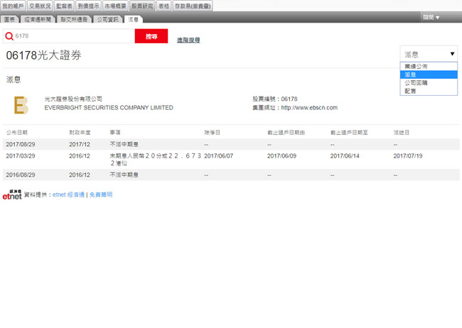The width and height of the screenshot is (462, 328).
Task: Click the etnet logo at page bottom
Action: (x=12, y=195)
